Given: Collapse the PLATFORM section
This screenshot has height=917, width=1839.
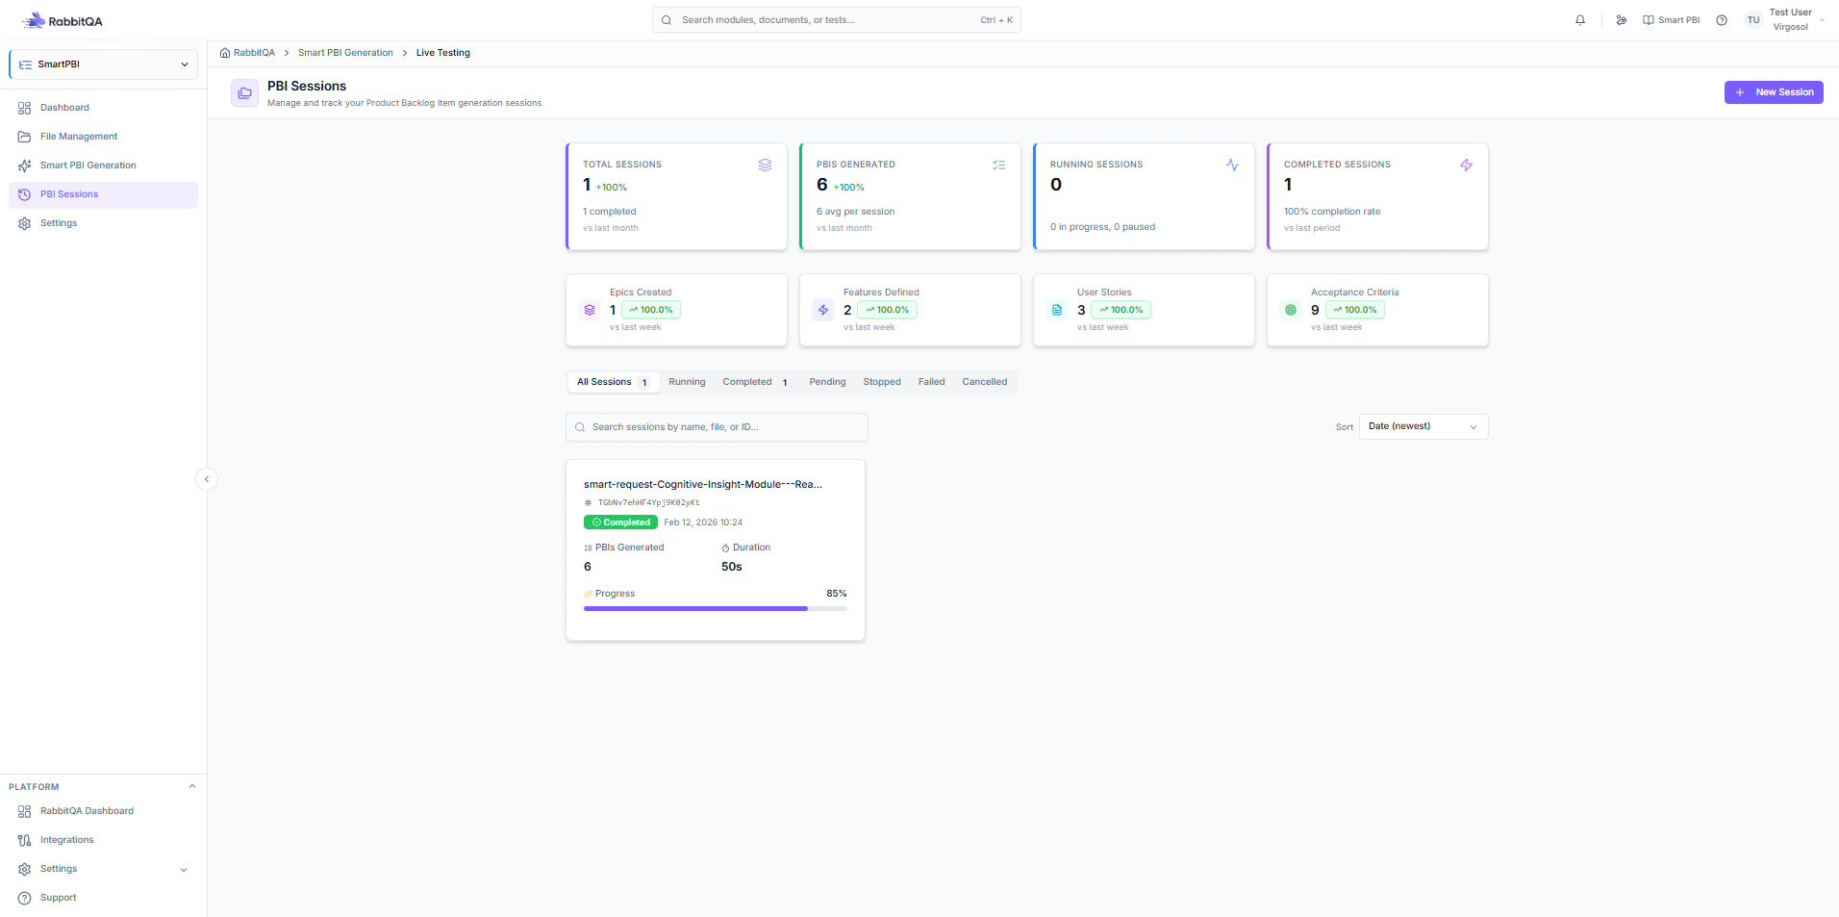Looking at the screenshot, I should coord(192,786).
